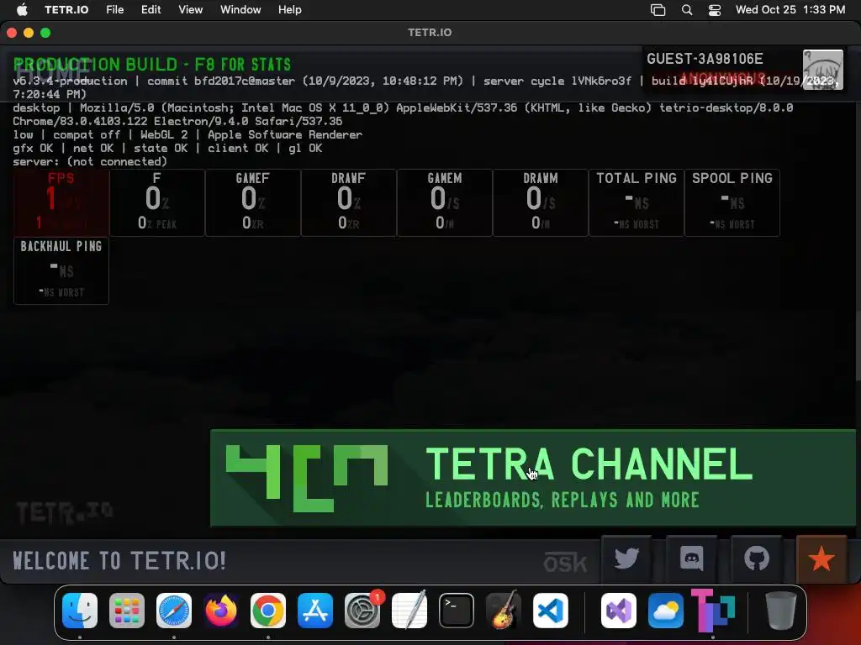This screenshot has width=861, height=645.
Task: Select the BACKHAUL PING stat box
Action: (61, 270)
